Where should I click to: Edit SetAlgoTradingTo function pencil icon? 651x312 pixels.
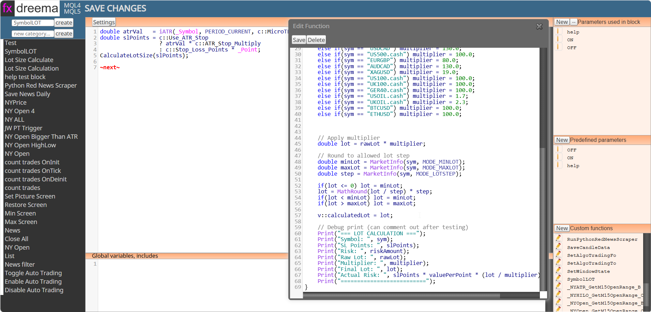(559, 263)
